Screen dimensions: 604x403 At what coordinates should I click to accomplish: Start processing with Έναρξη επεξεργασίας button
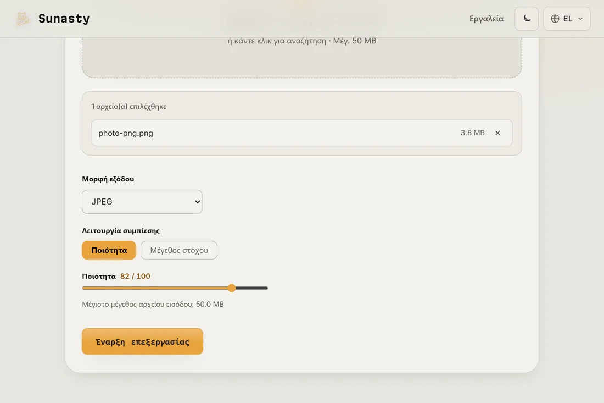coord(143,341)
